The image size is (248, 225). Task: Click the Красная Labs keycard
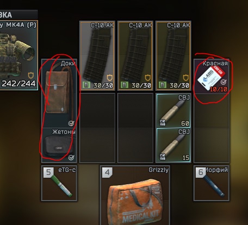212,76
